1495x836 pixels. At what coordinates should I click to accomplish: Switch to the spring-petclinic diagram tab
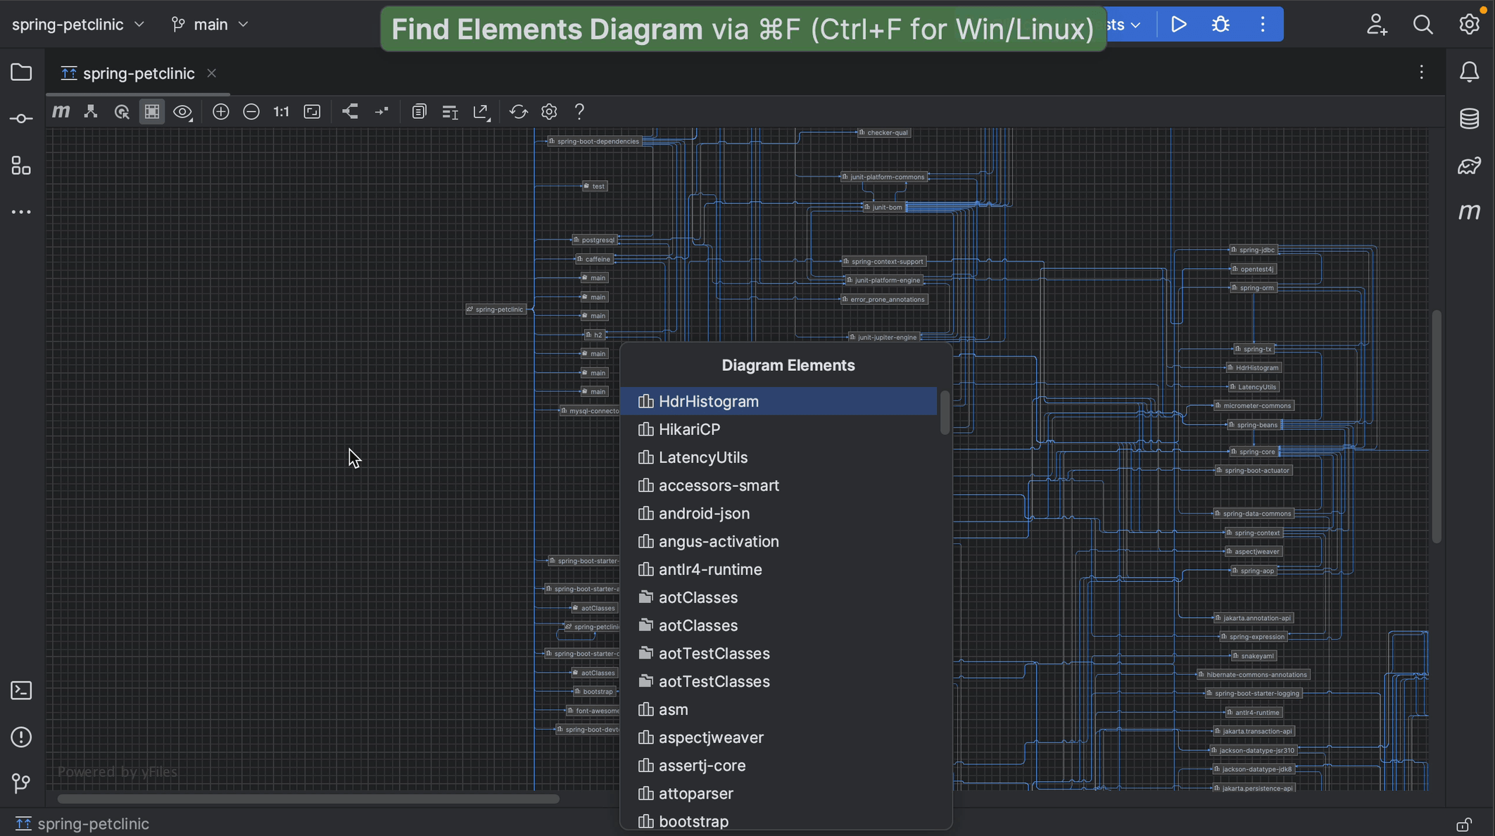click(138, 72)
